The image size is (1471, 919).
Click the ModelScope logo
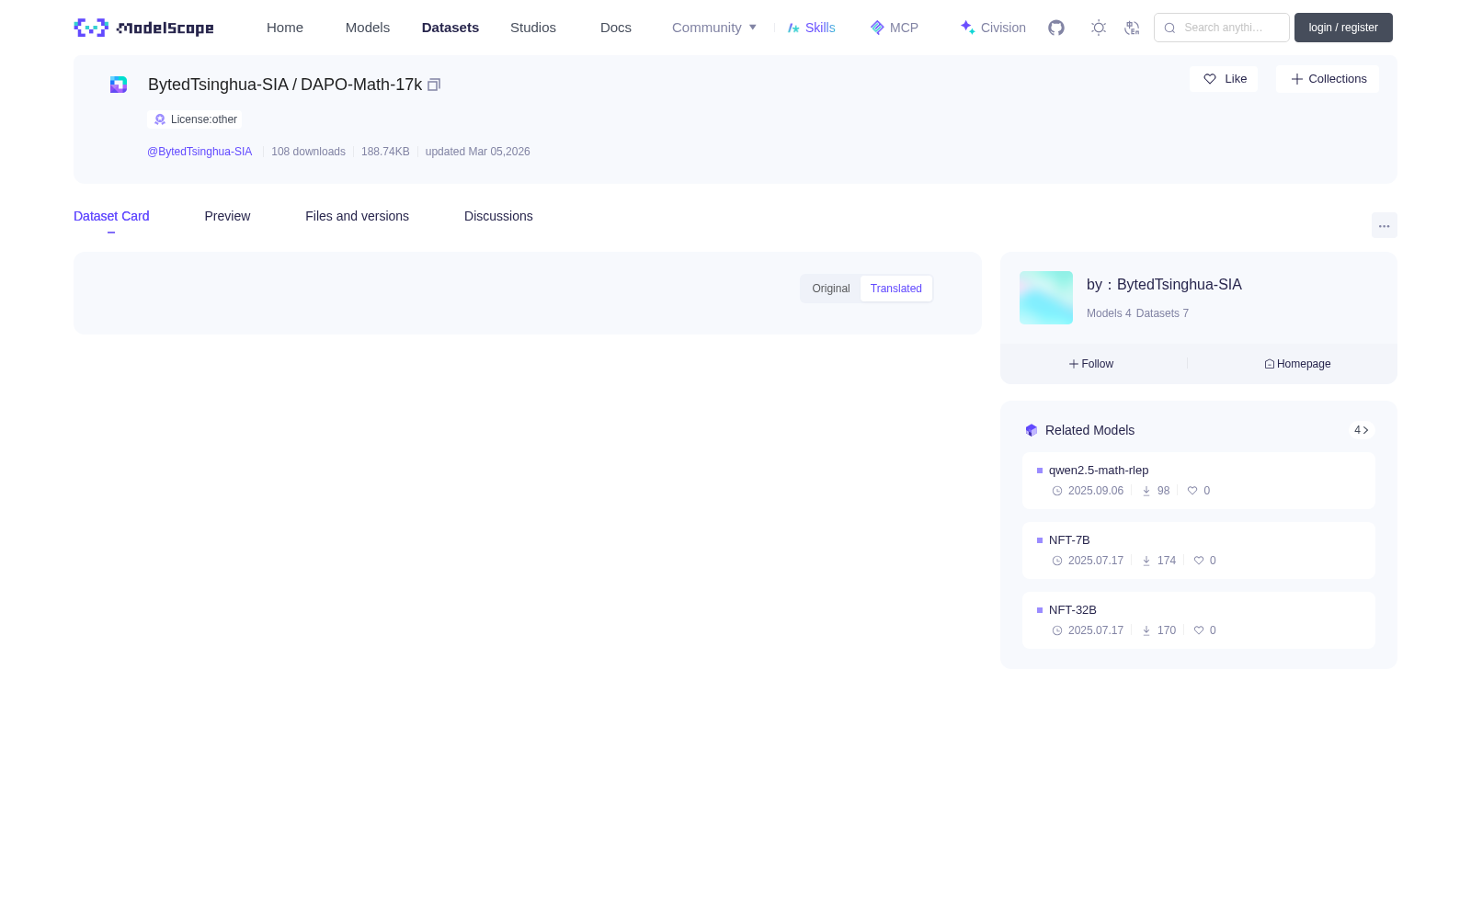(x=143, y=28)
